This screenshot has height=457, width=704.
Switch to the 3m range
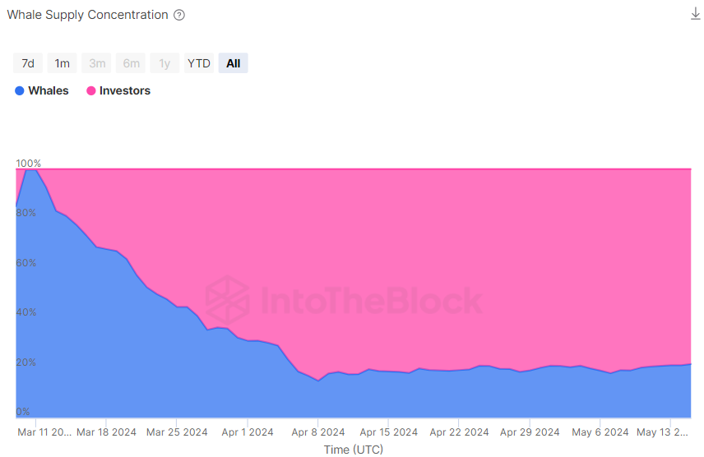click(97, 63)
